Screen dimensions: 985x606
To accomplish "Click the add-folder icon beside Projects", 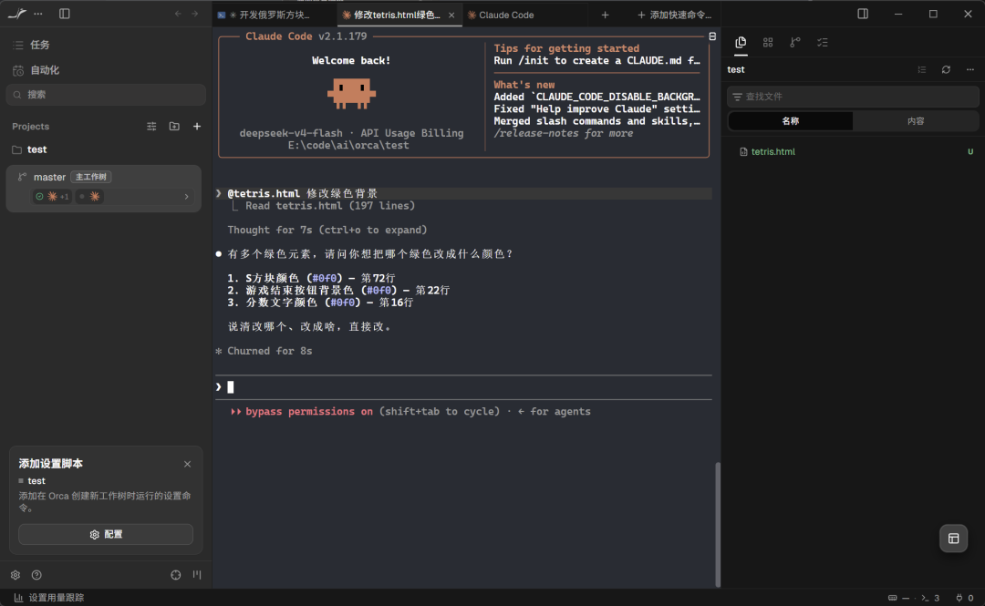I will [174, 127].
